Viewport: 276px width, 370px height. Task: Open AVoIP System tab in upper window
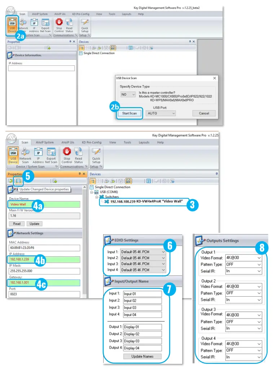tap(40, 14)
